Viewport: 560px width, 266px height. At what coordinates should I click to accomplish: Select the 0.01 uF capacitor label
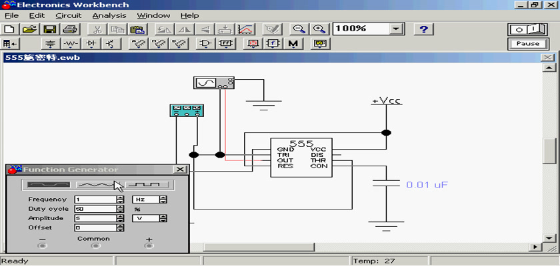coord(427,185)
